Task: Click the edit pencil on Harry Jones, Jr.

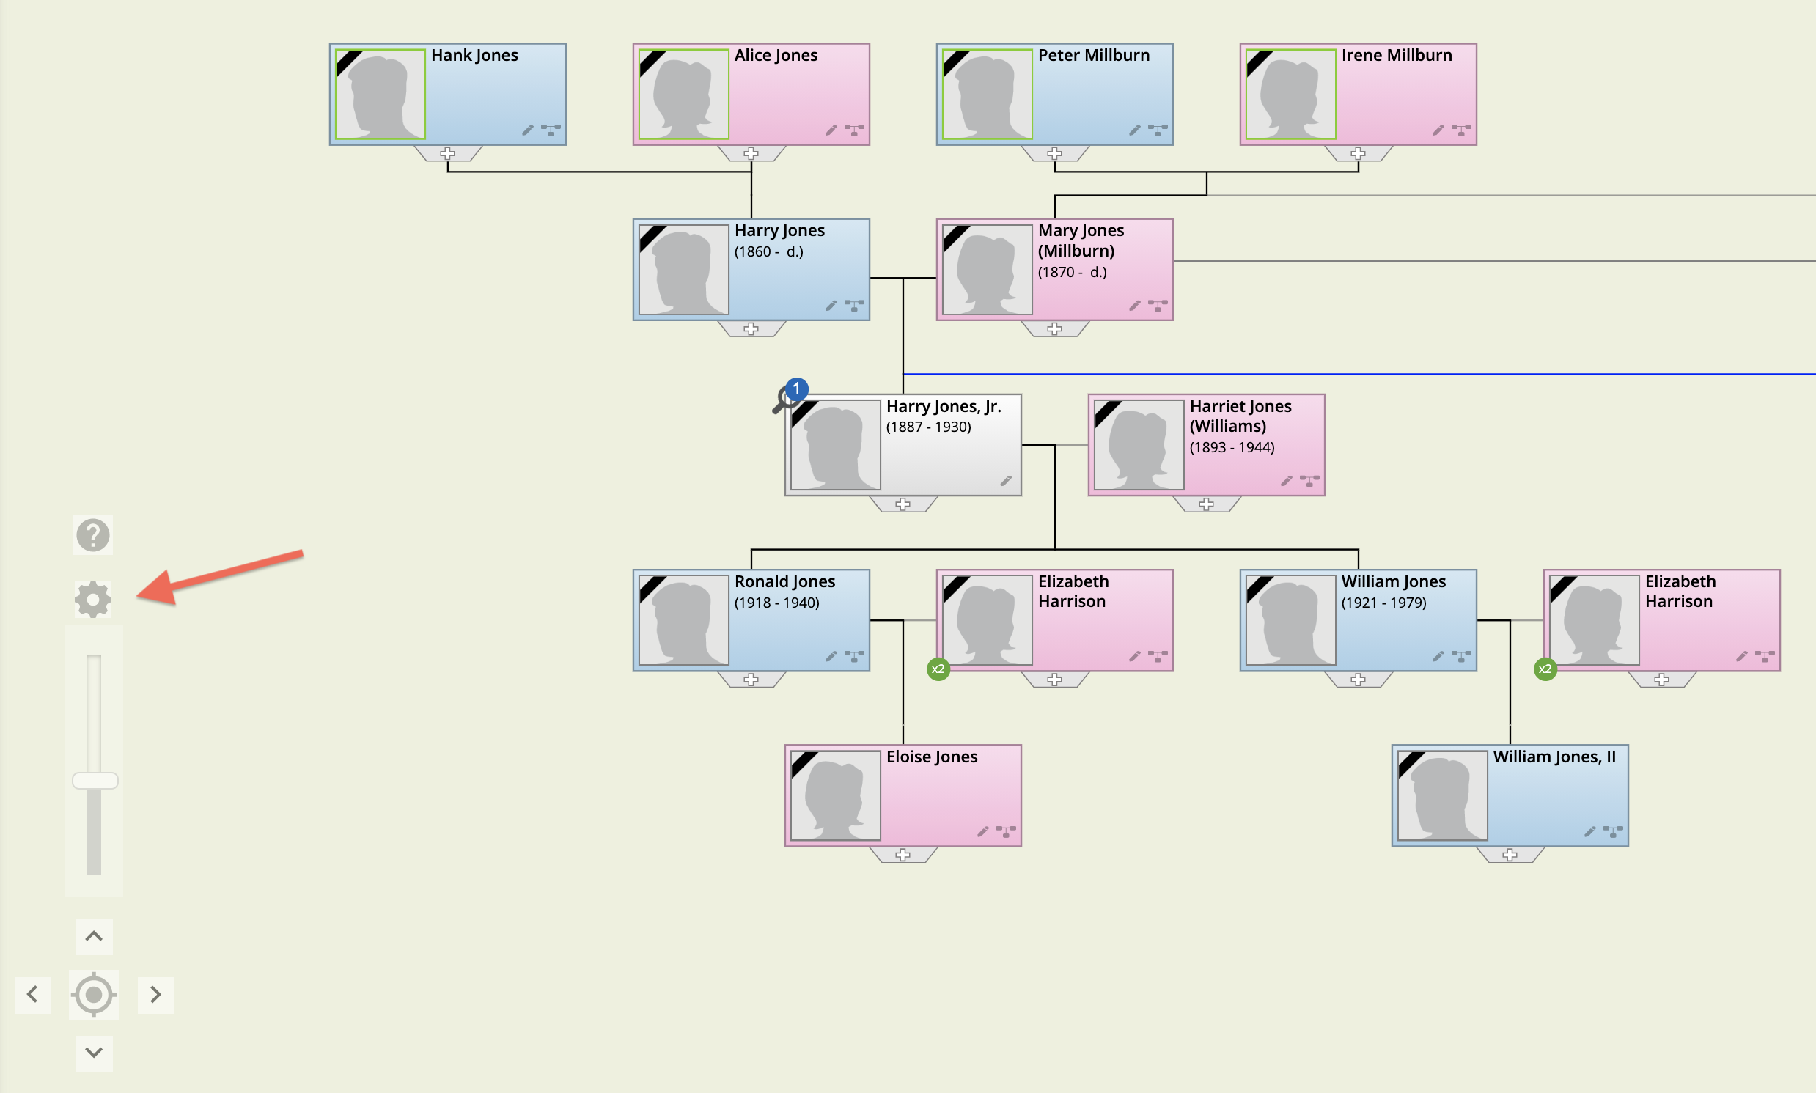Action: coord(1005,481)
